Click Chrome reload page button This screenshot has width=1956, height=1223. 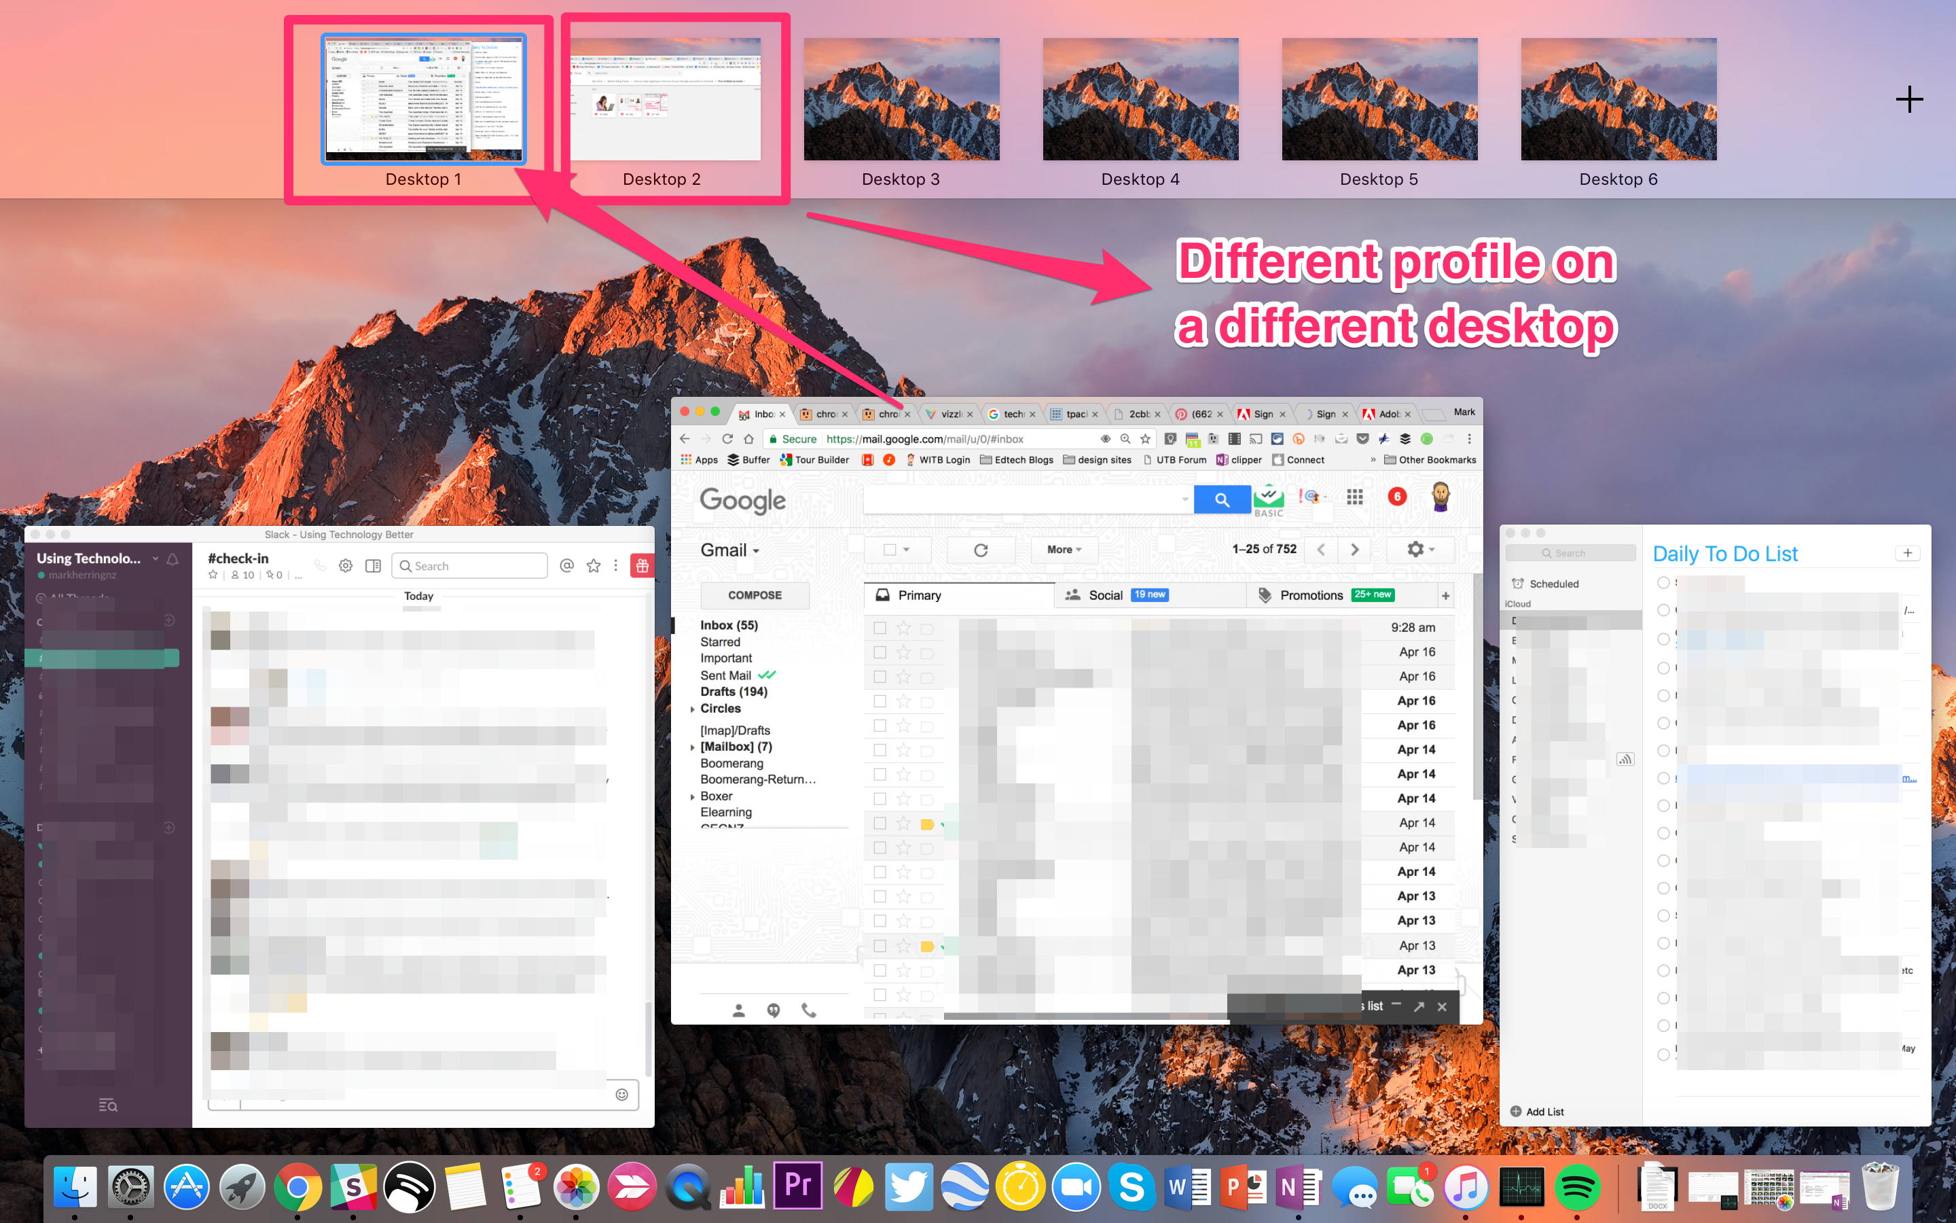click(x=727, y=438)
